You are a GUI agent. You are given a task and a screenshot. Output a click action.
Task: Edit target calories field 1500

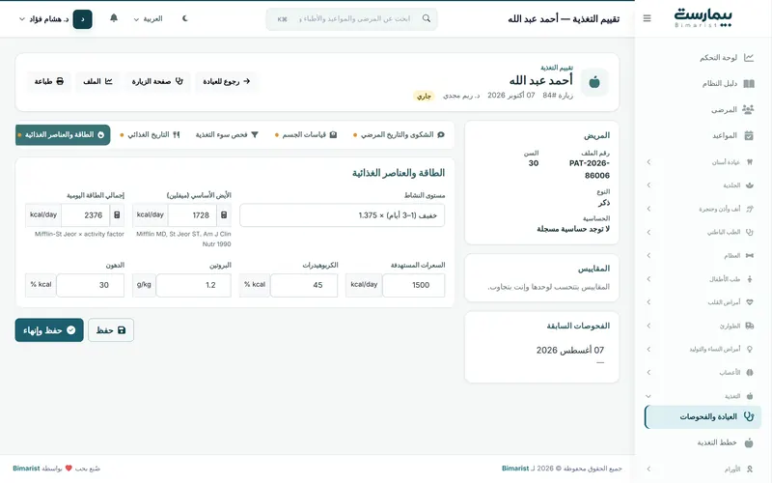point(414,285)
